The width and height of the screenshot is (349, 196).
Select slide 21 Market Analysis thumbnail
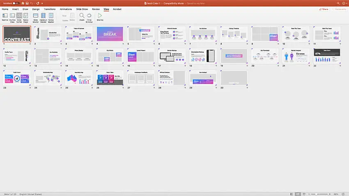coord(296,56)
